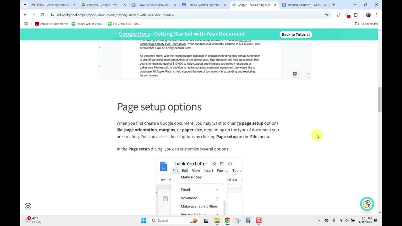The height and width of the screenshot is (226, 402).
Task: Click the undo arrow in the Docs toolbar
Action: (163, 180)
